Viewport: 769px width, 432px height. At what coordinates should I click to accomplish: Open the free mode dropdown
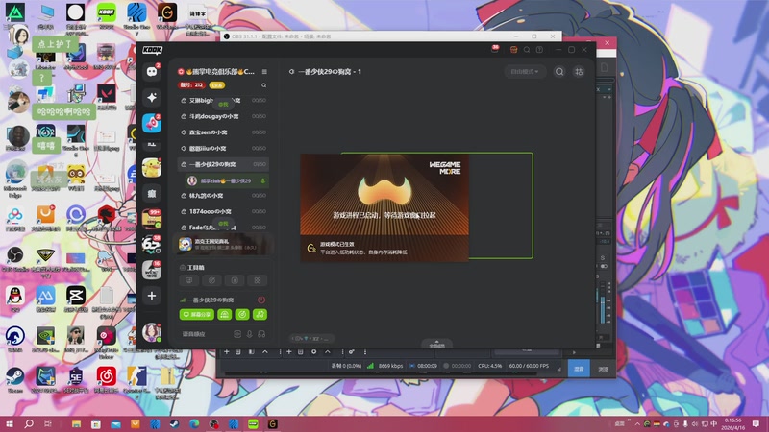[525, 71]
